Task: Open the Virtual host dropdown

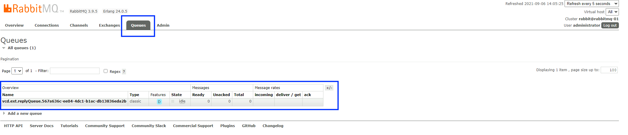Action: point(612,12)
